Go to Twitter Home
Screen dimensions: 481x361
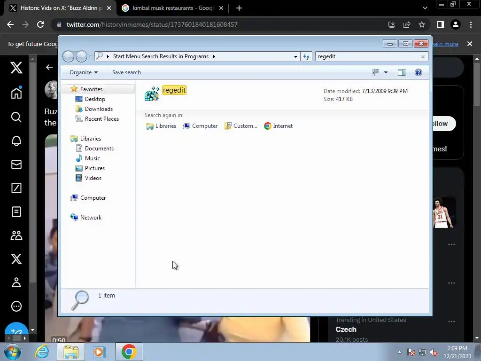16,93
